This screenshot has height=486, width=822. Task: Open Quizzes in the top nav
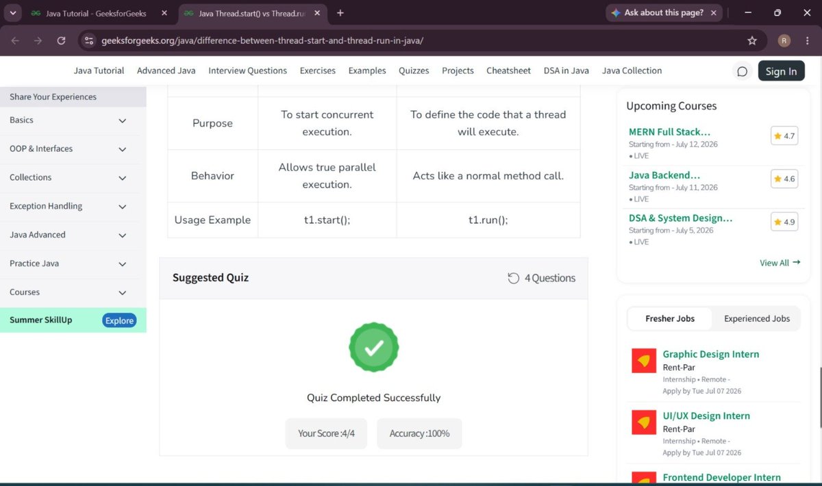(x=414, y=71)
